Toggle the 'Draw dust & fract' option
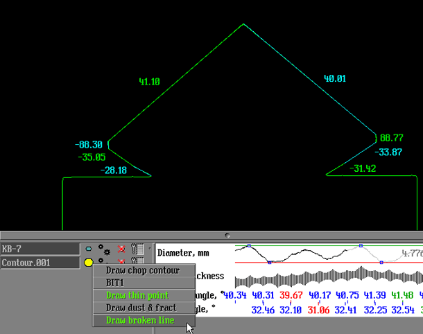Image resolution: width=423 pixels, height=334 pixels. pos(141,308)
